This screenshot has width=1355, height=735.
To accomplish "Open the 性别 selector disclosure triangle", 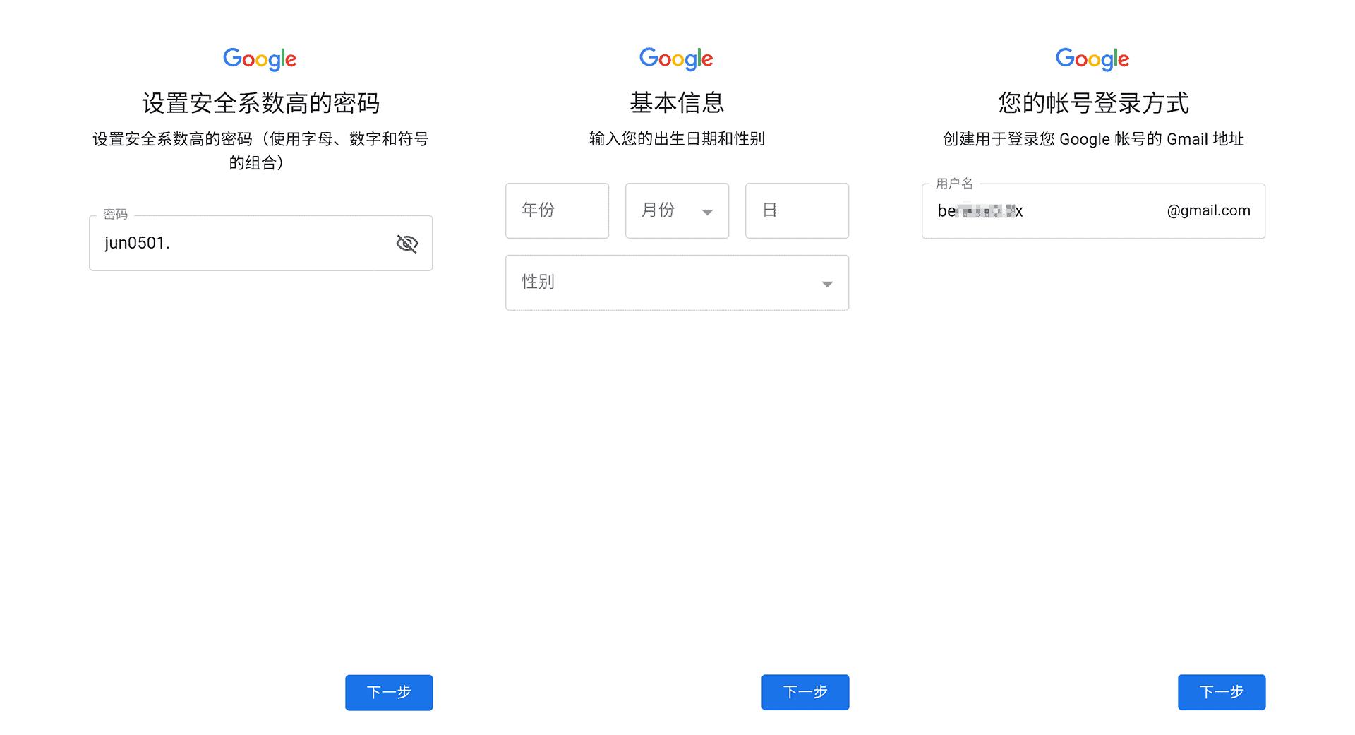I will pyautogui.click(x=826, y=284).
